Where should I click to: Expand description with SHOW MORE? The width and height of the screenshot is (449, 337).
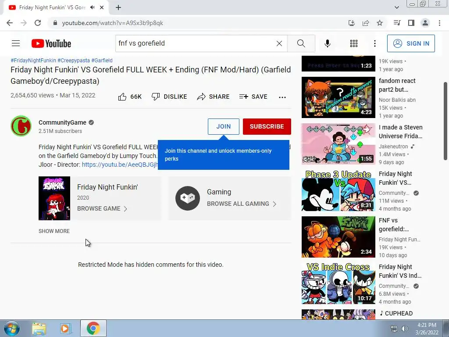click(x=54, y=231)
